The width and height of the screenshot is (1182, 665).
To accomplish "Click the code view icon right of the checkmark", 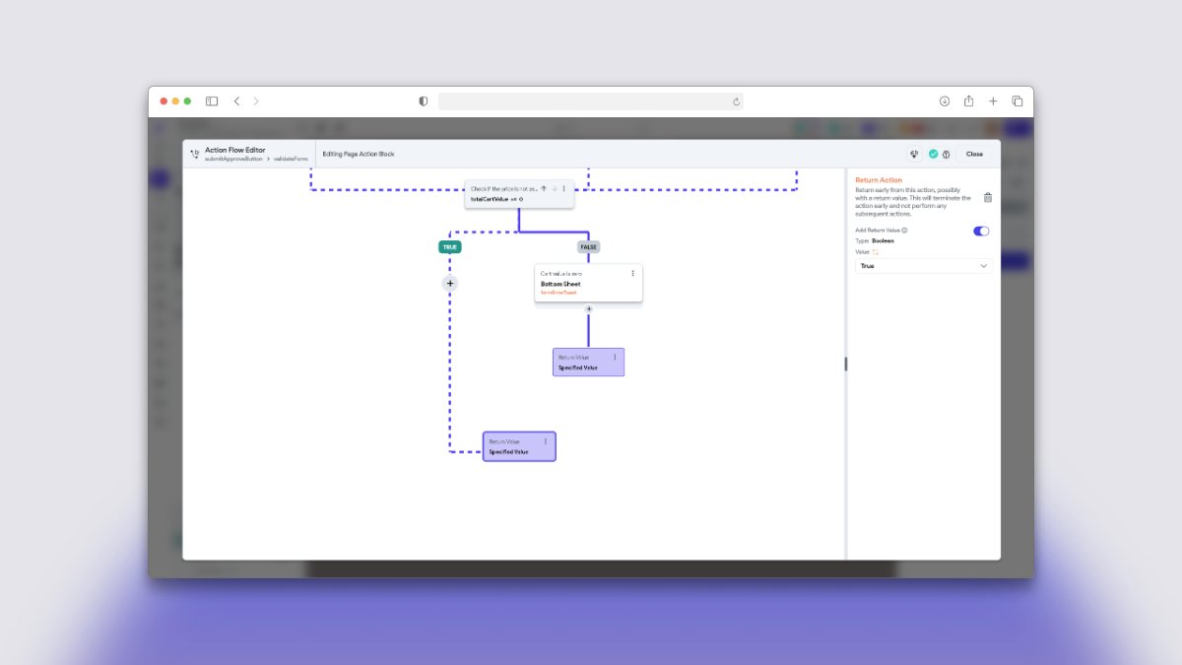I will click(946, 155).
